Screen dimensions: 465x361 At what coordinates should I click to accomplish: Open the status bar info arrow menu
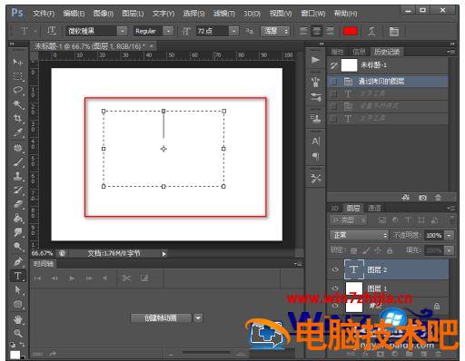163,254
